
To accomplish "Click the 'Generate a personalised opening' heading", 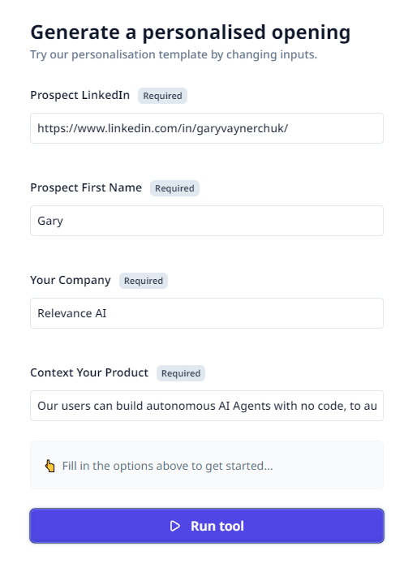I will click(x=191, y=32).
